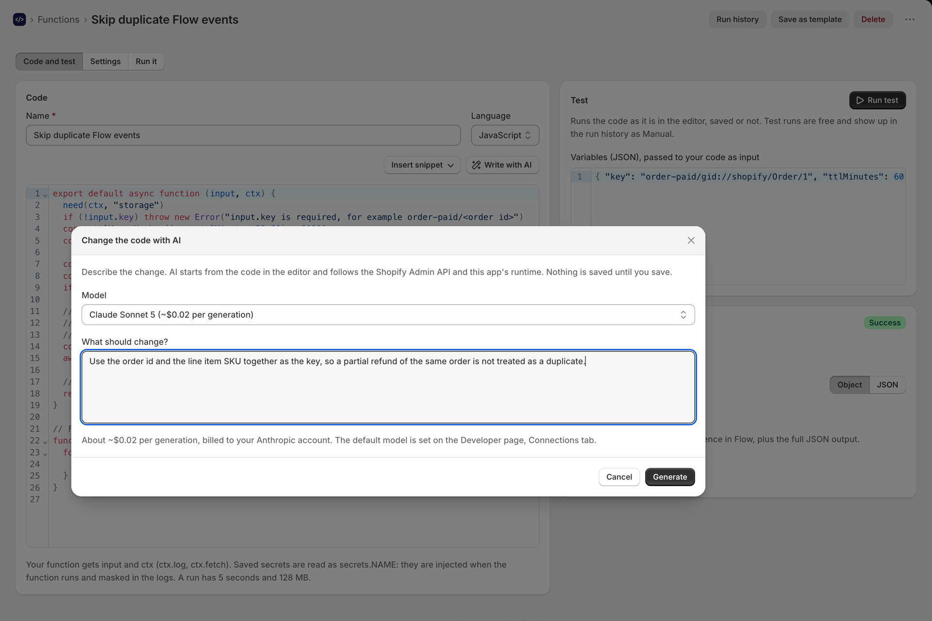The image size is (932, 621).
Task: Select the JSON output view
Action: pyautogui.click(x=887, y=385)
